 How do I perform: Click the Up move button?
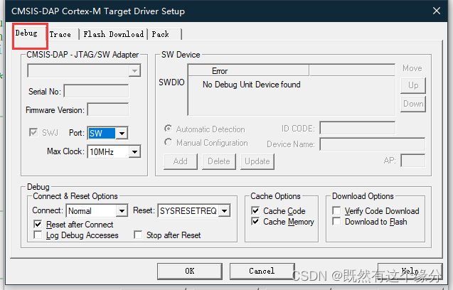click(x=413, y=85)
